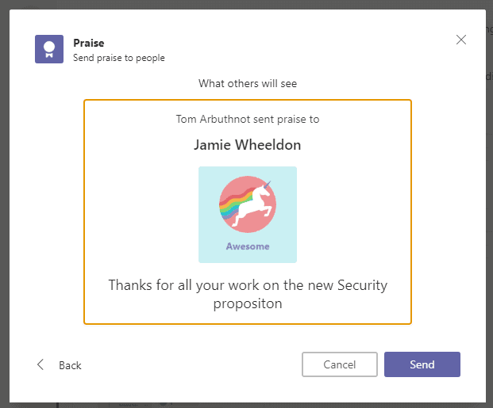Click the Back chevron arrow

pos(40,364)
